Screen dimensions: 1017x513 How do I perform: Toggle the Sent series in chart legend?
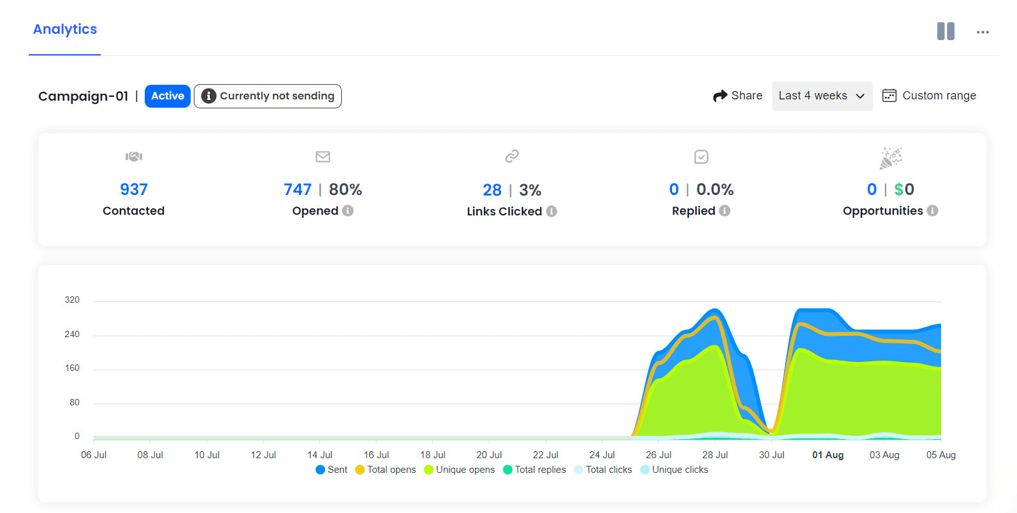coord(331,470)
